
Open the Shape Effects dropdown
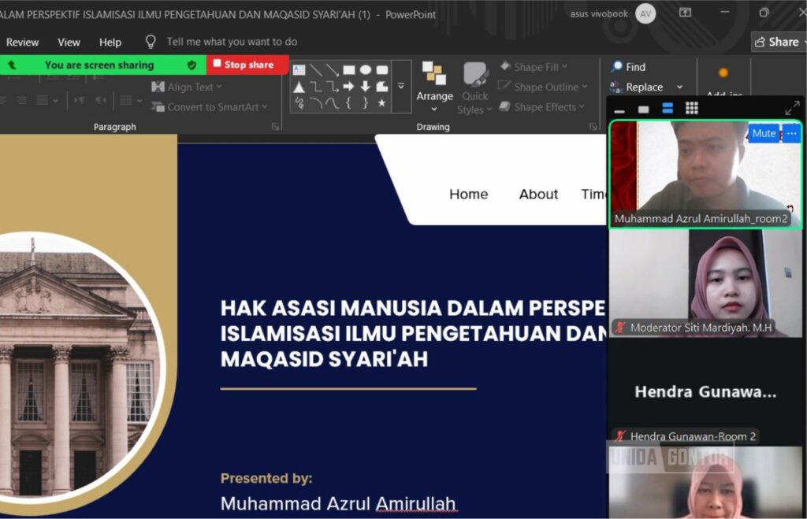click(541, 107)
